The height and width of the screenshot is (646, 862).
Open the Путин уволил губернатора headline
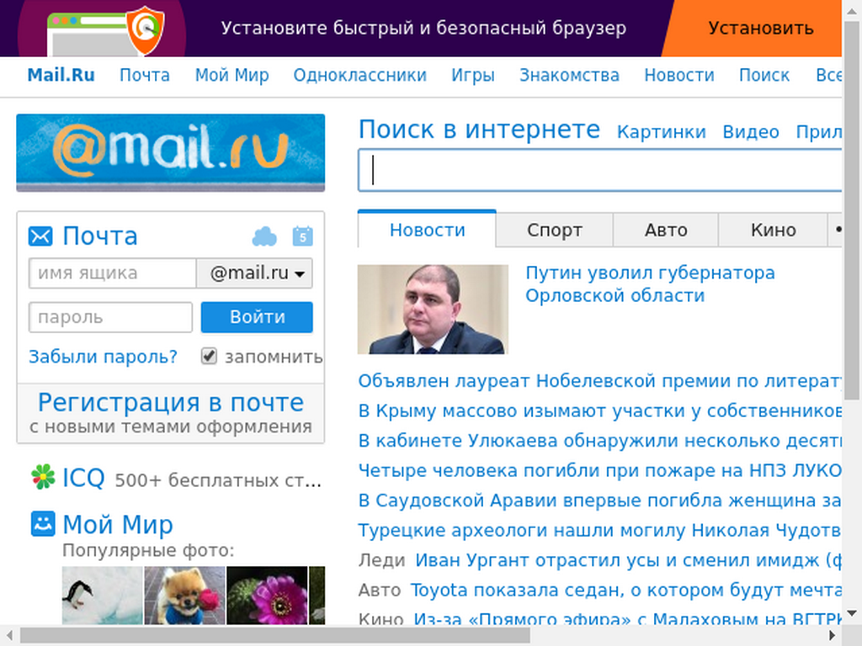click(x=650, y=284)
